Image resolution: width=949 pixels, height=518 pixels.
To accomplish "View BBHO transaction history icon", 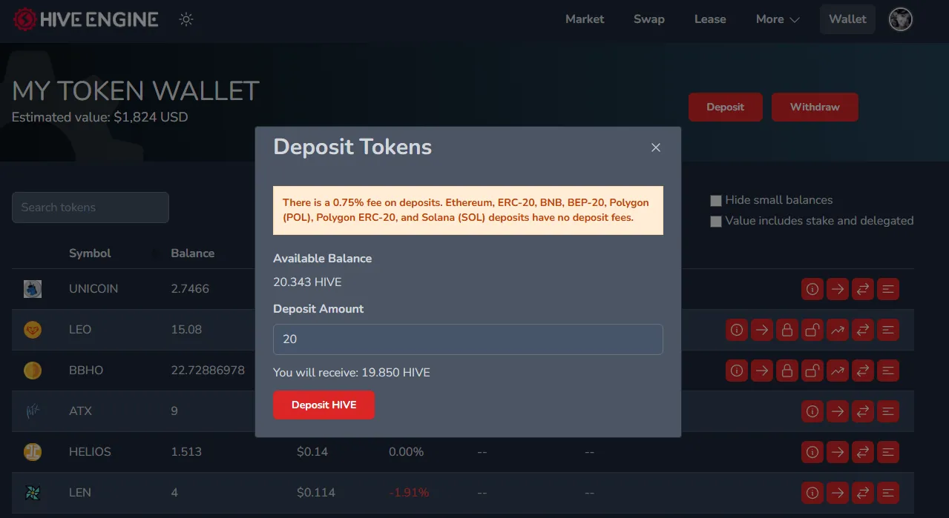I will [x=888, y=371].
